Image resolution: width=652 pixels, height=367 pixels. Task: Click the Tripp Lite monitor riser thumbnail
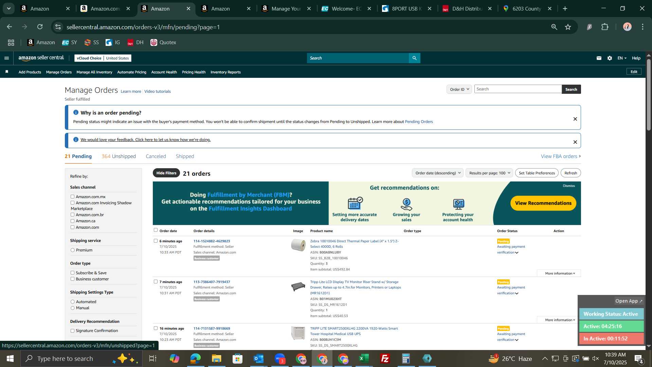(x=298, y=286)
